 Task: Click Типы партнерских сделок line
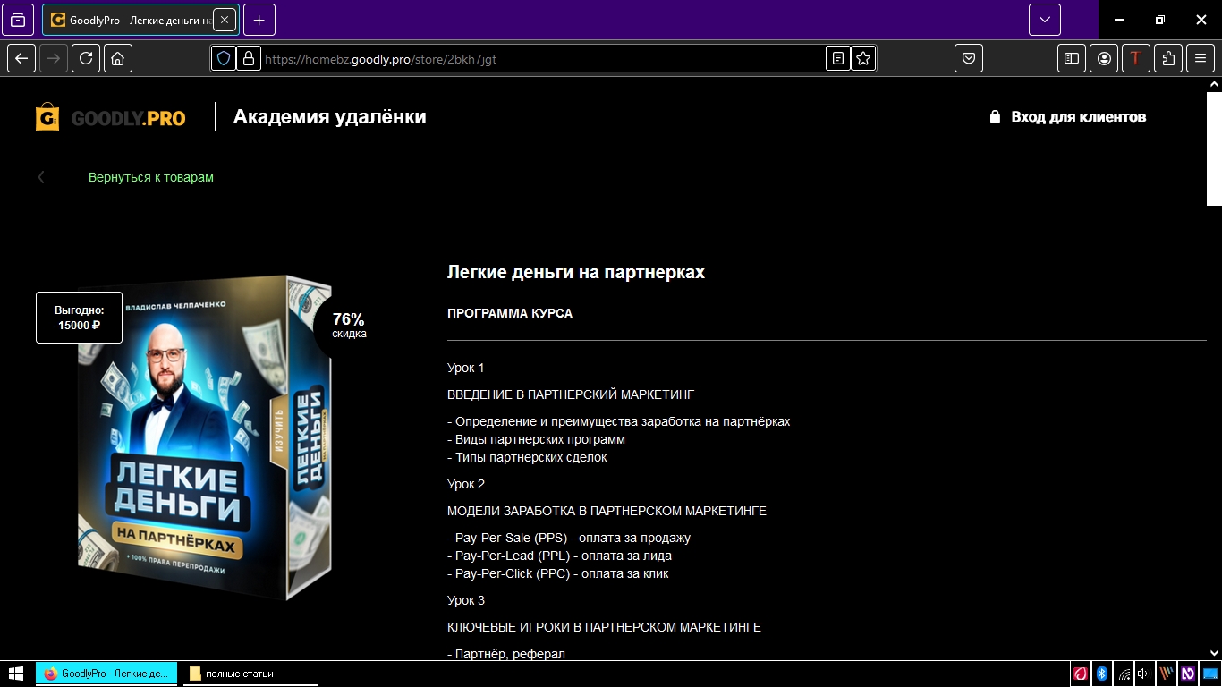pos(527,457)
